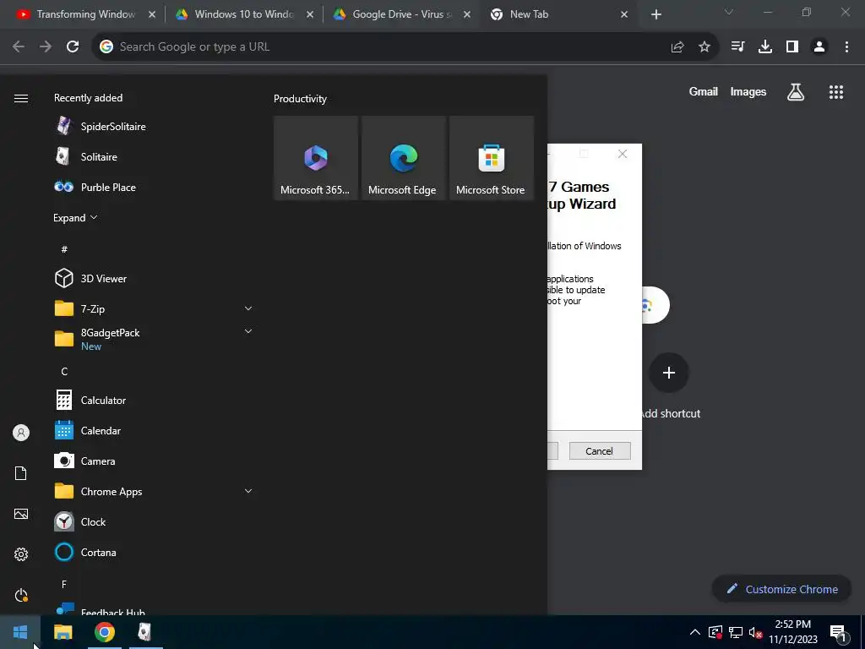This screenshot has height=649, width=865.
Task: Expand the 8GadgetPack folder
Action: point(248,331)
